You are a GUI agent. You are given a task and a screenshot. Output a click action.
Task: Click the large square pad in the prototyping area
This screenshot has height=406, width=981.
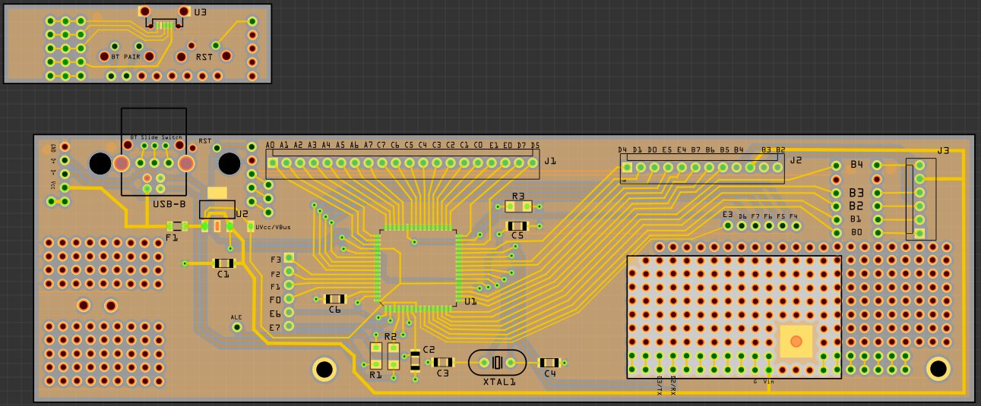click(x=796, y=341)
